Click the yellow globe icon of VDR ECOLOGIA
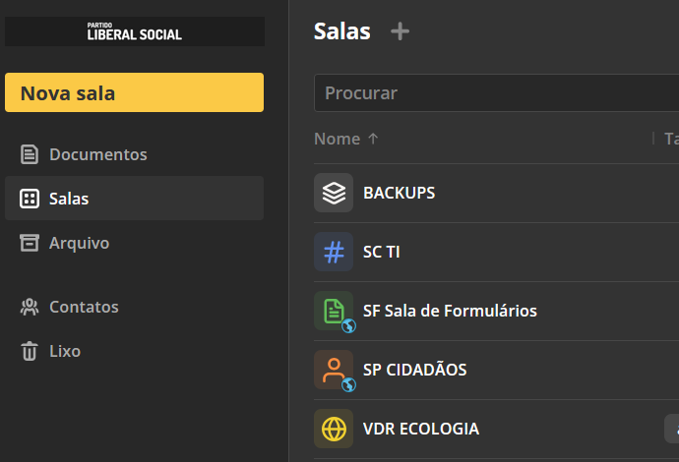Image resolution: width=679 pixels, height=462 pixels. 334,429
